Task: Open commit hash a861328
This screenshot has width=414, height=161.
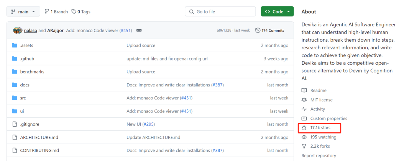Action: click(x=224, y=30)
